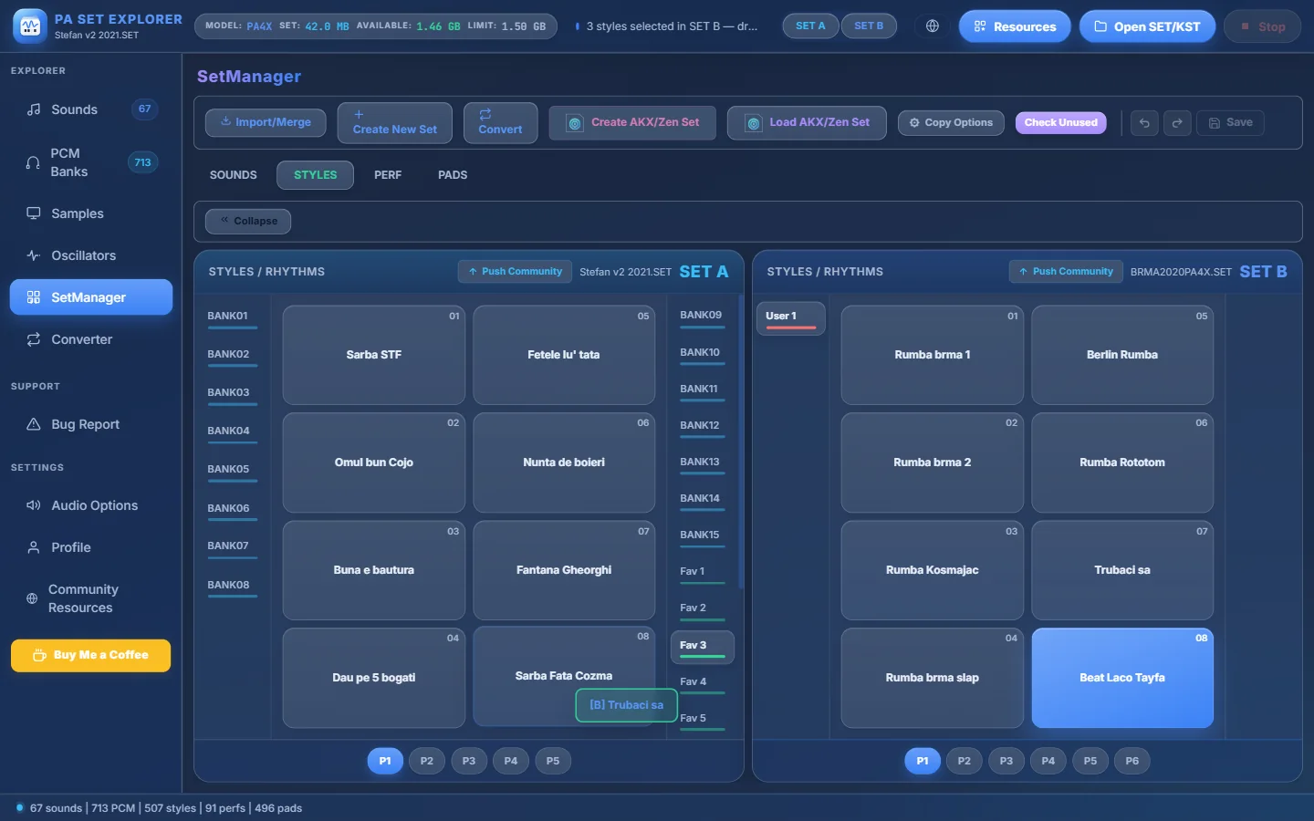
Task: Open Audio Options settings
Action: point(91,505)
